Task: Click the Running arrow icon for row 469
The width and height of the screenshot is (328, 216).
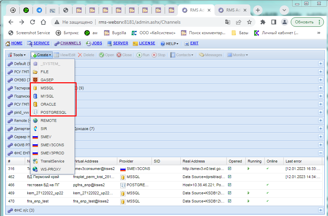Action: [248, 193]
